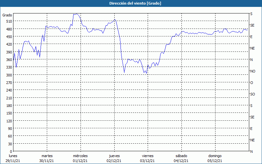Select the 300 axis value
The height and width of the screenshot is (164, 262).
[9, 75]
